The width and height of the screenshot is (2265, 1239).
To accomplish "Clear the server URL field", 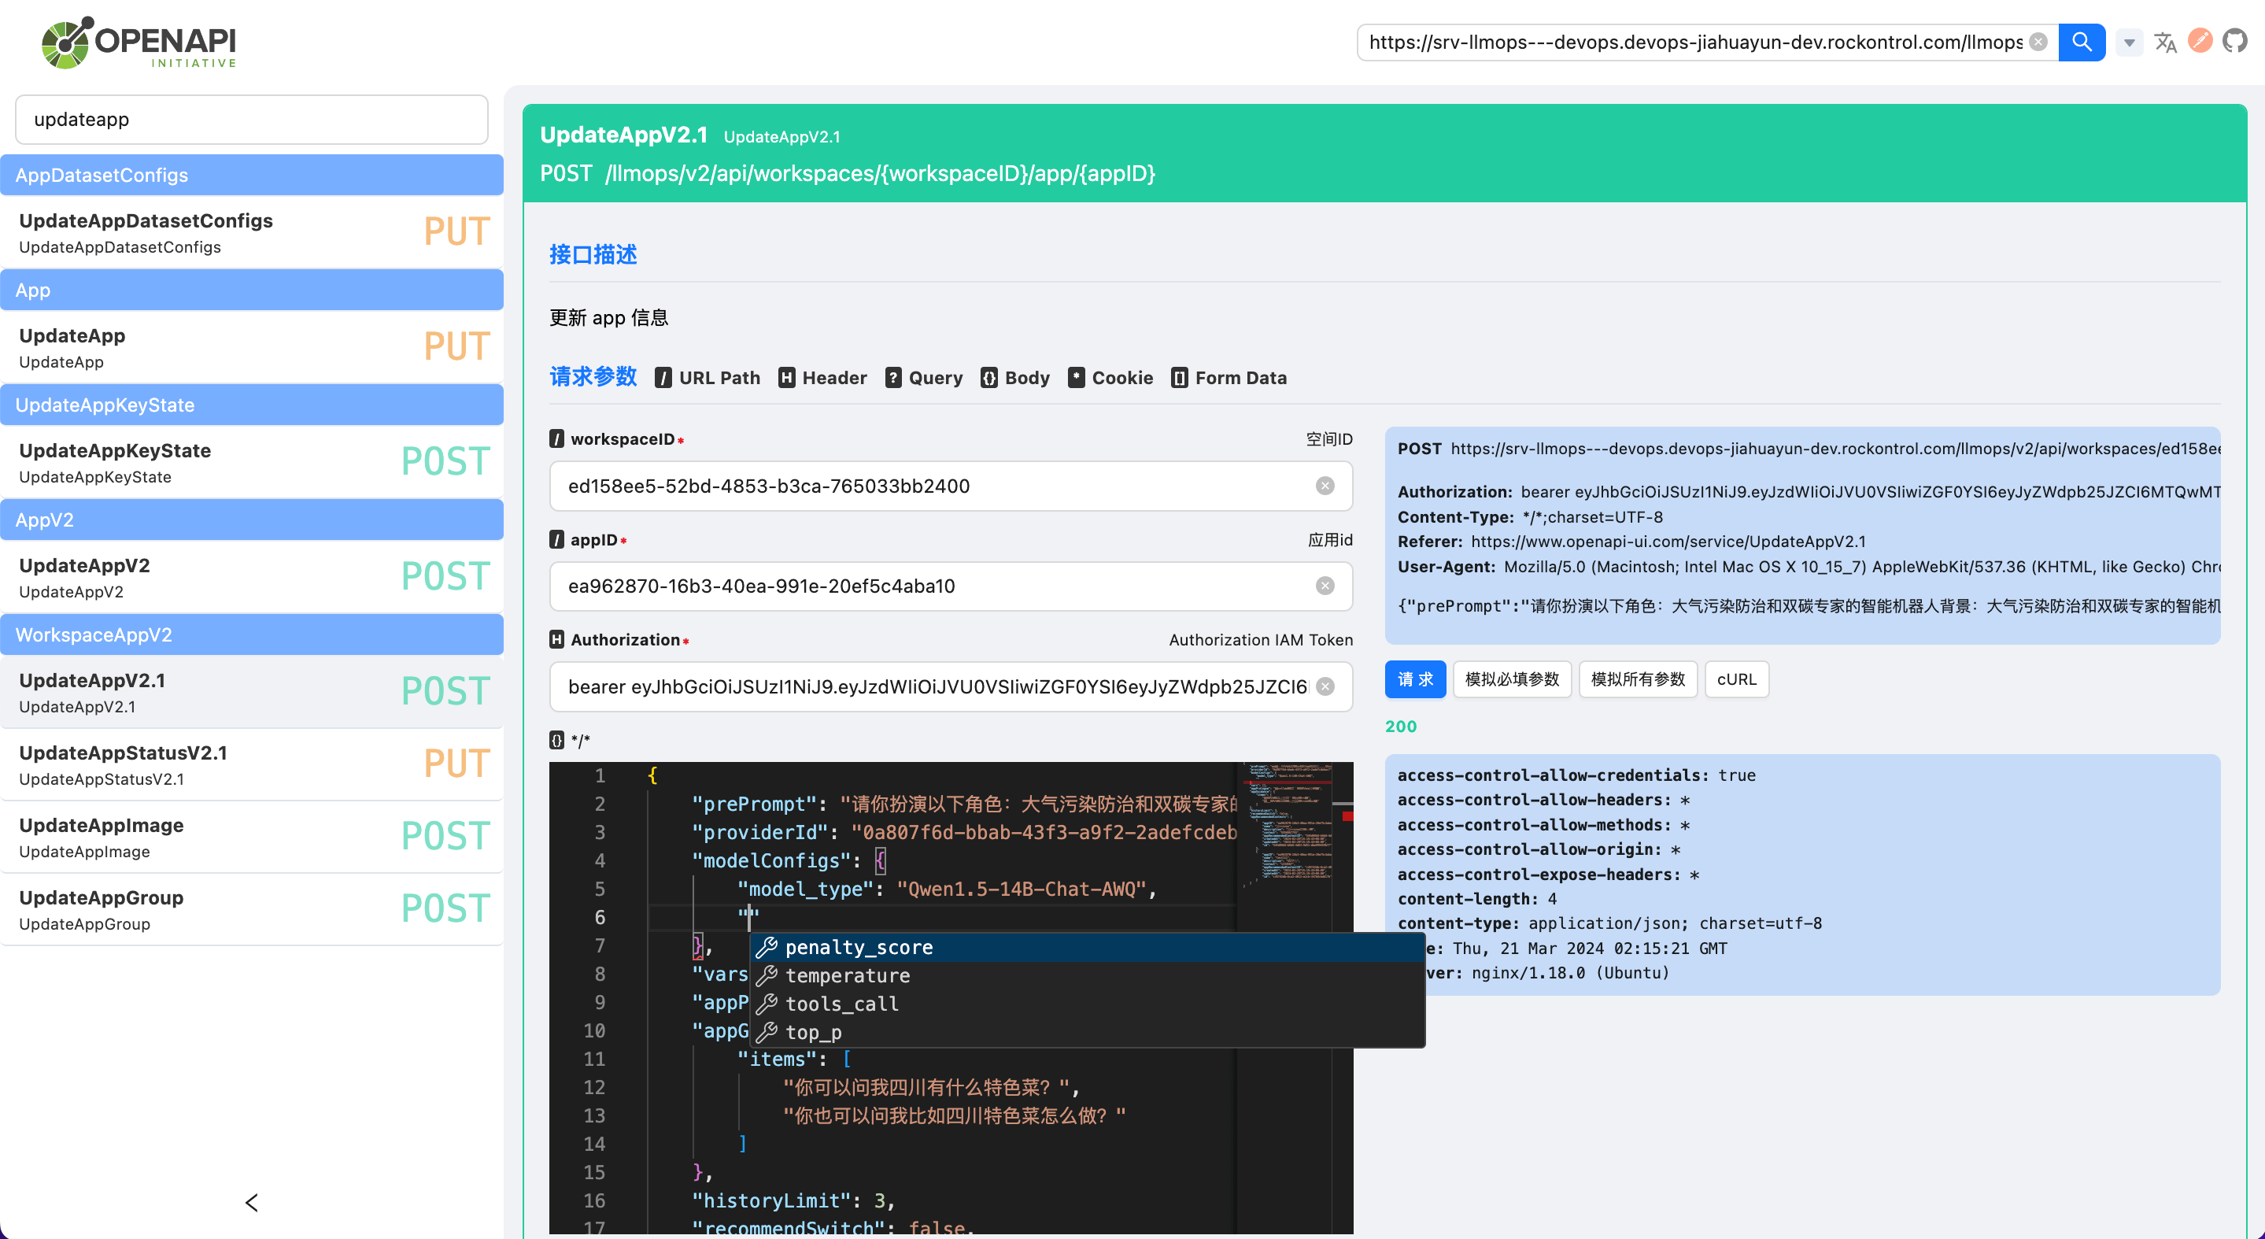I will pyautogui.click(x=2038, y=43).
